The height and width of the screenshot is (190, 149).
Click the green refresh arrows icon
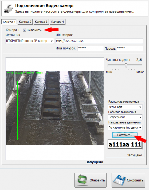coord(82,180)
